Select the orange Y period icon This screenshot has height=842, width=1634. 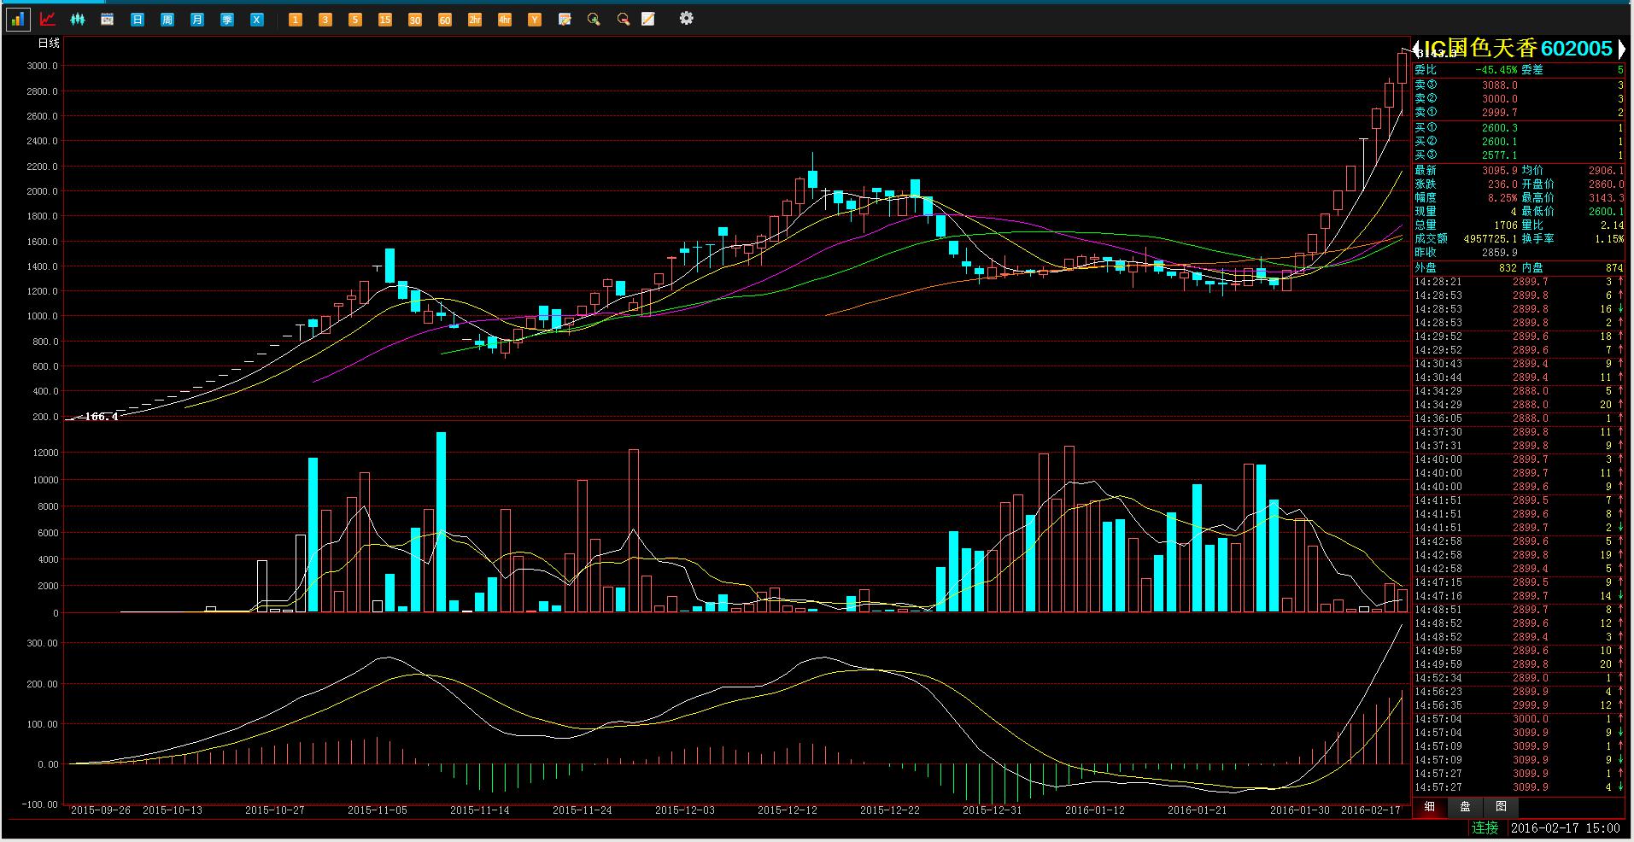[x=535, y=20]
